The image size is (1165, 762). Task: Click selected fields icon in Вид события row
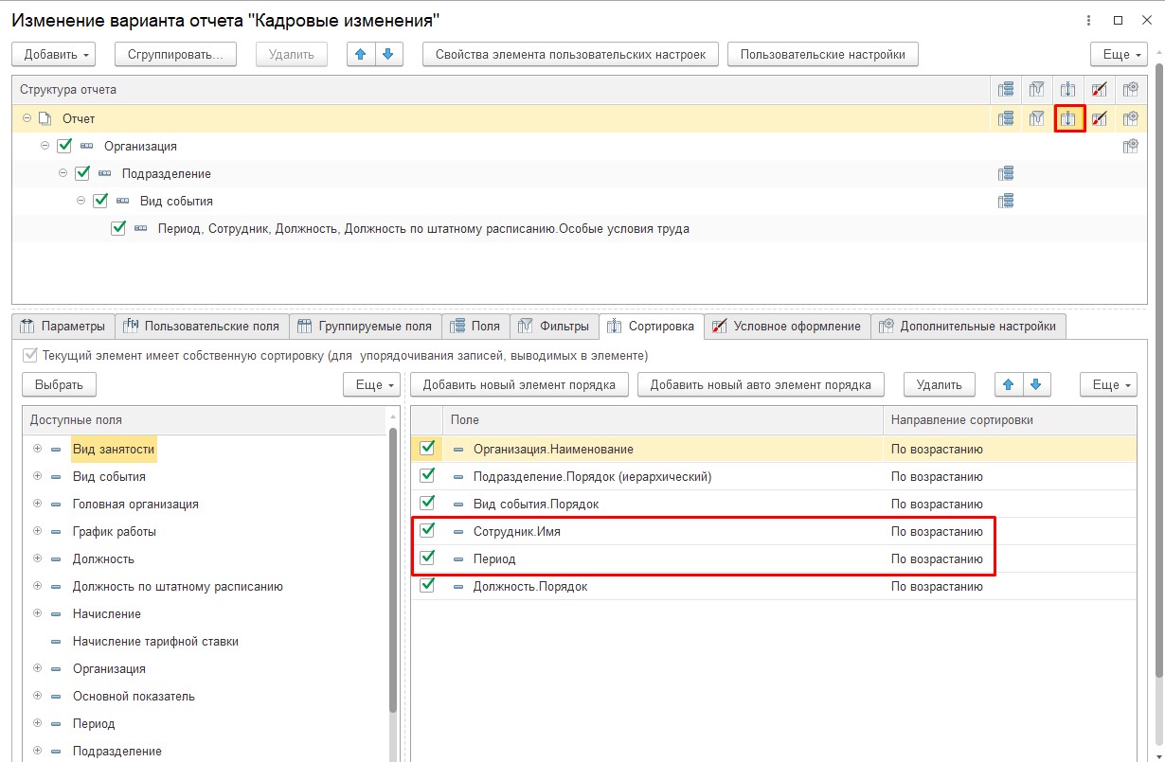point(1007,201)
